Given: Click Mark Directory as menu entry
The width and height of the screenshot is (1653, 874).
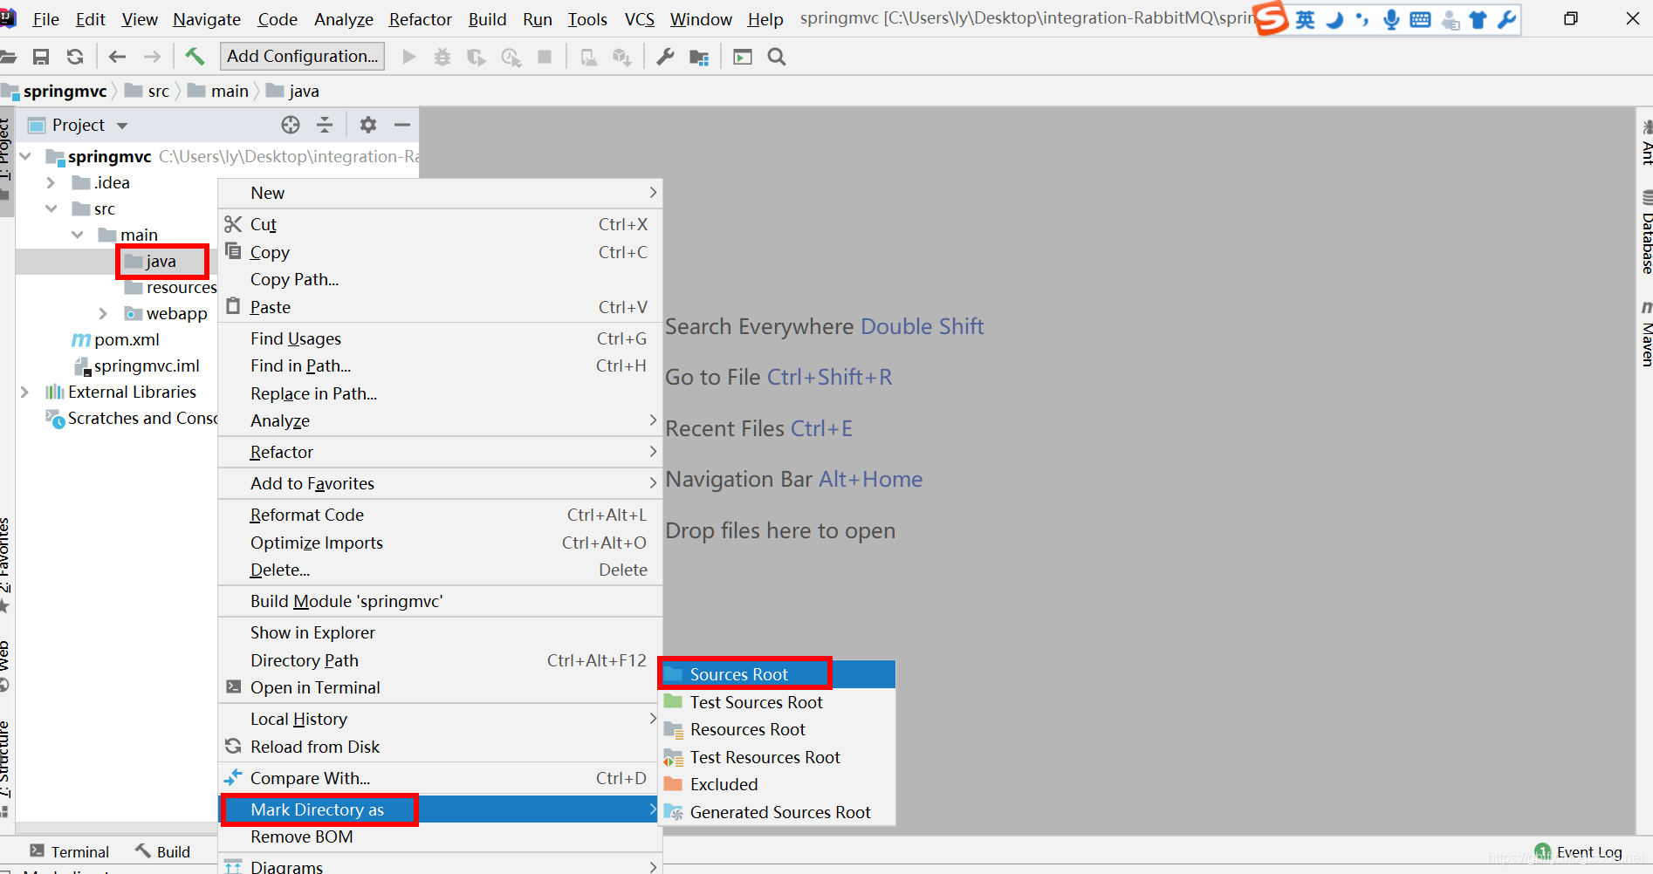Looking at the screenshot, I should click(440, 809).
